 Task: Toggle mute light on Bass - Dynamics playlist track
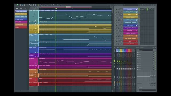(x=37, y=85)
